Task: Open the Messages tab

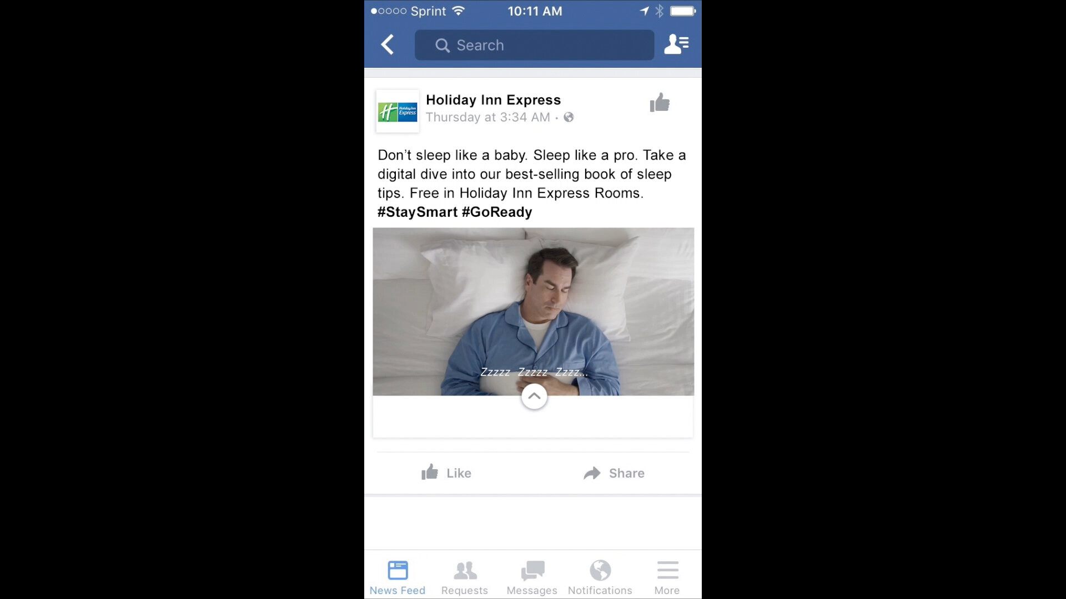Action: 532,577
